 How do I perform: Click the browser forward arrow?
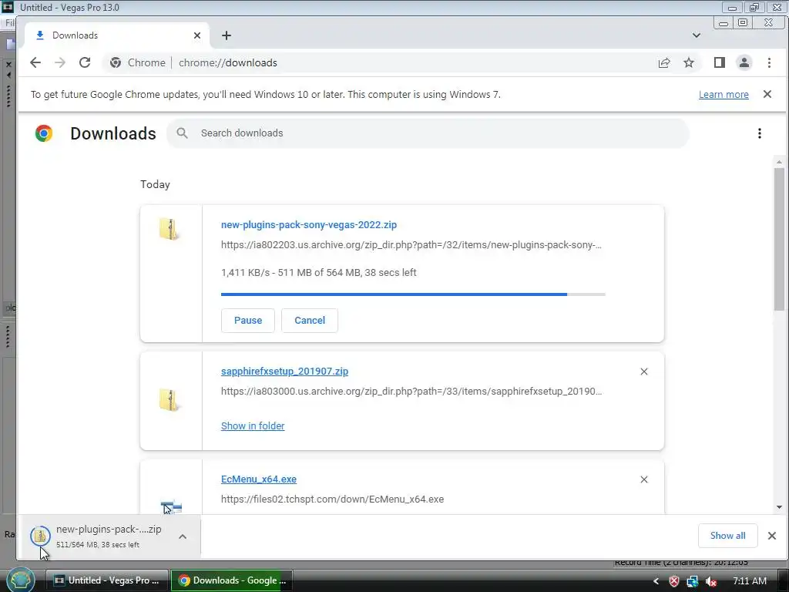60,62
